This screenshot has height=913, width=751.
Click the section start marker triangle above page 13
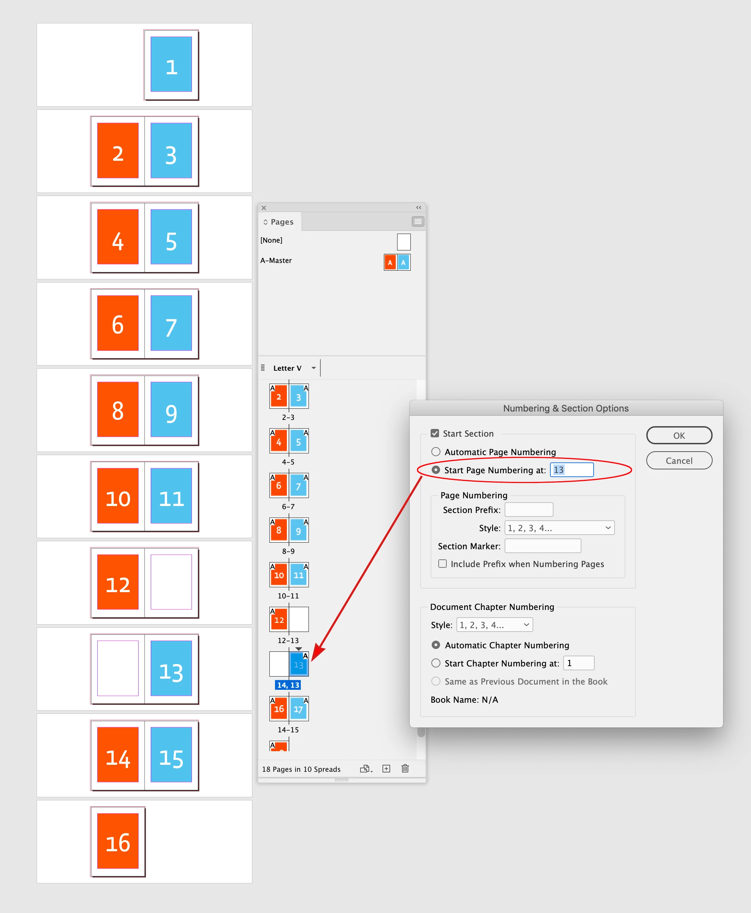click(298, 649)
